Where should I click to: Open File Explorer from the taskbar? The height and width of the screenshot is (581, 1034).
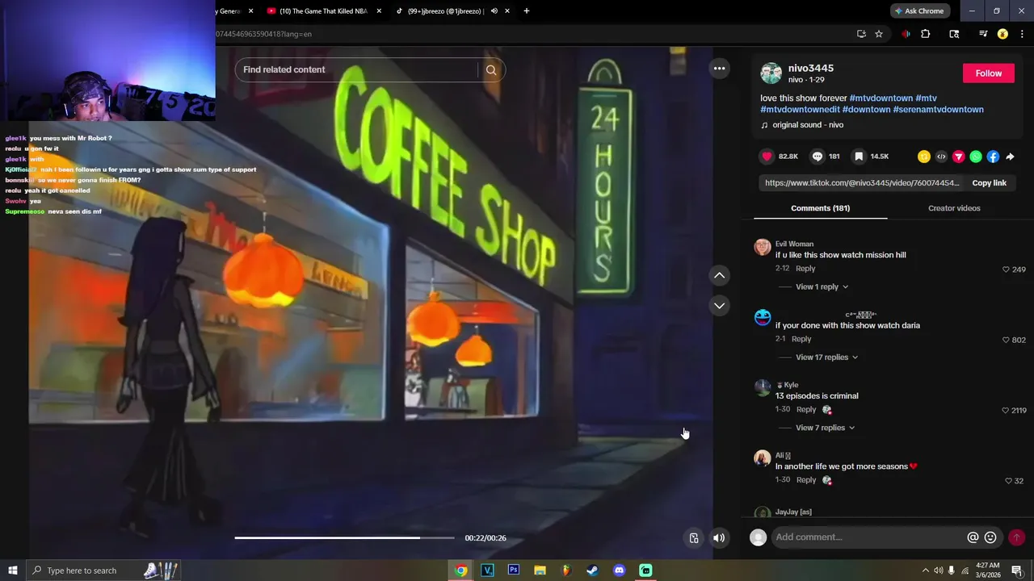540,571
